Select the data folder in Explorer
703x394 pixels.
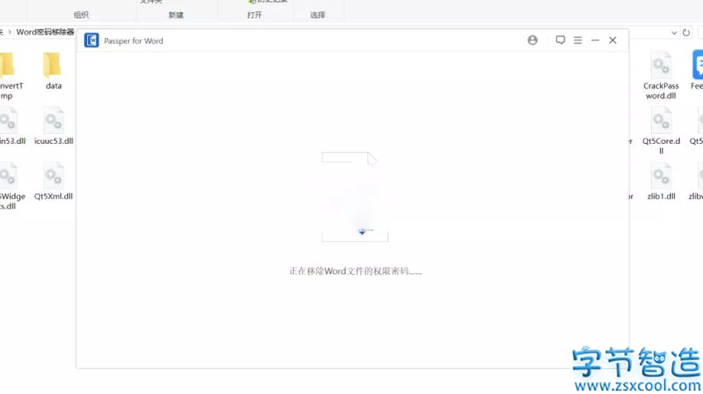point(54,71)
